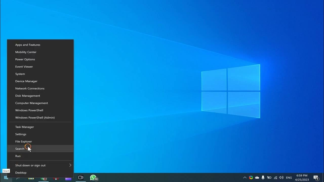Open the screen recorder camera taskbar icon
324x182 pixels.
[x=81, y=178]
